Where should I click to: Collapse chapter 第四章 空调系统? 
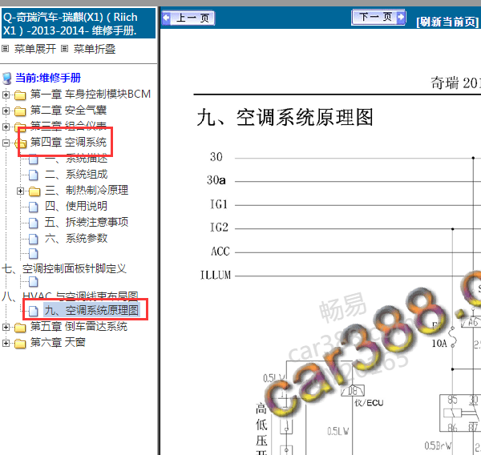[x=6, y=143]
